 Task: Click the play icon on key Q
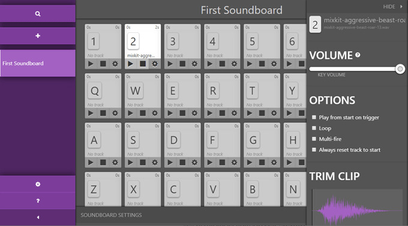click(x=91, y=113)
